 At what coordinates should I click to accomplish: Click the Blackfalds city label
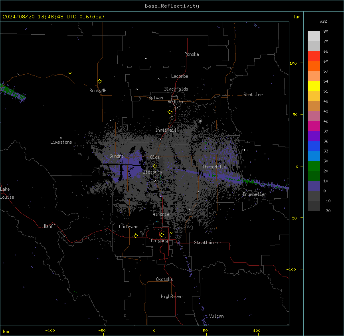point(176,89)
